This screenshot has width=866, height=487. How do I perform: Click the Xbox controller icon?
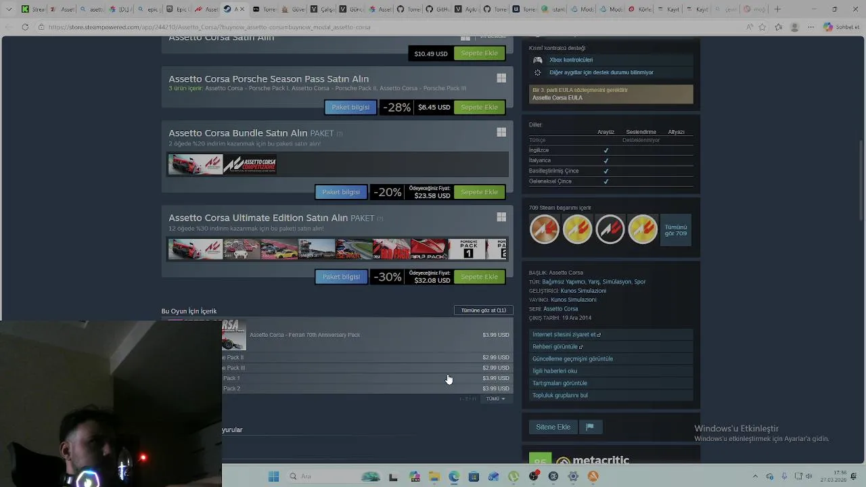click(538, 60)
